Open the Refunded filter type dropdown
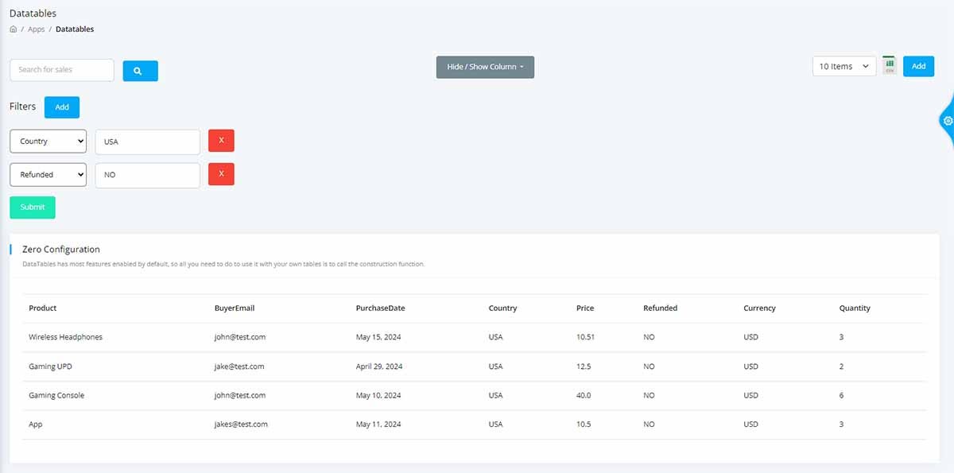 (48, 174)
